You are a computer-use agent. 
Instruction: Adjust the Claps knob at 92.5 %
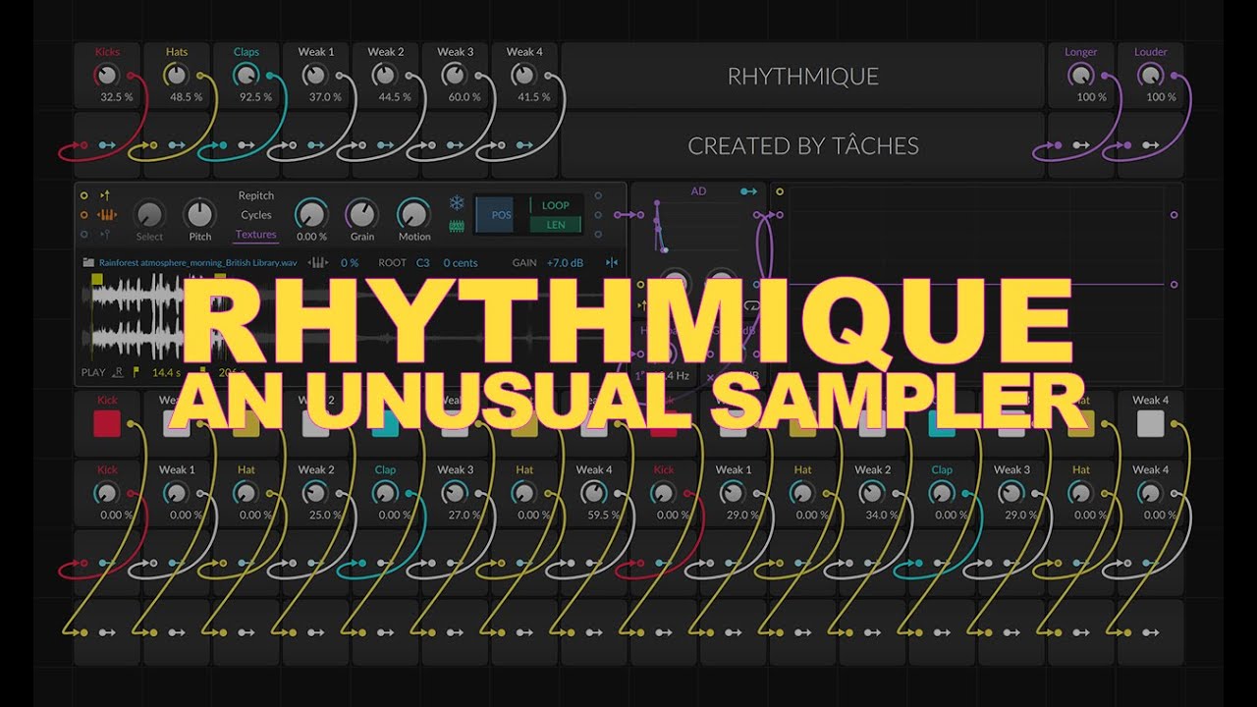246,75
